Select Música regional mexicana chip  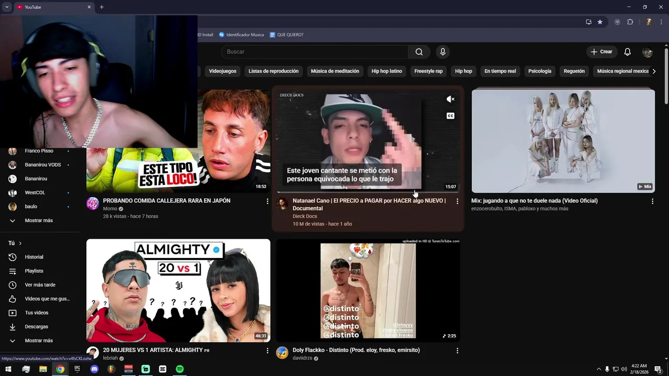[622, 71]
